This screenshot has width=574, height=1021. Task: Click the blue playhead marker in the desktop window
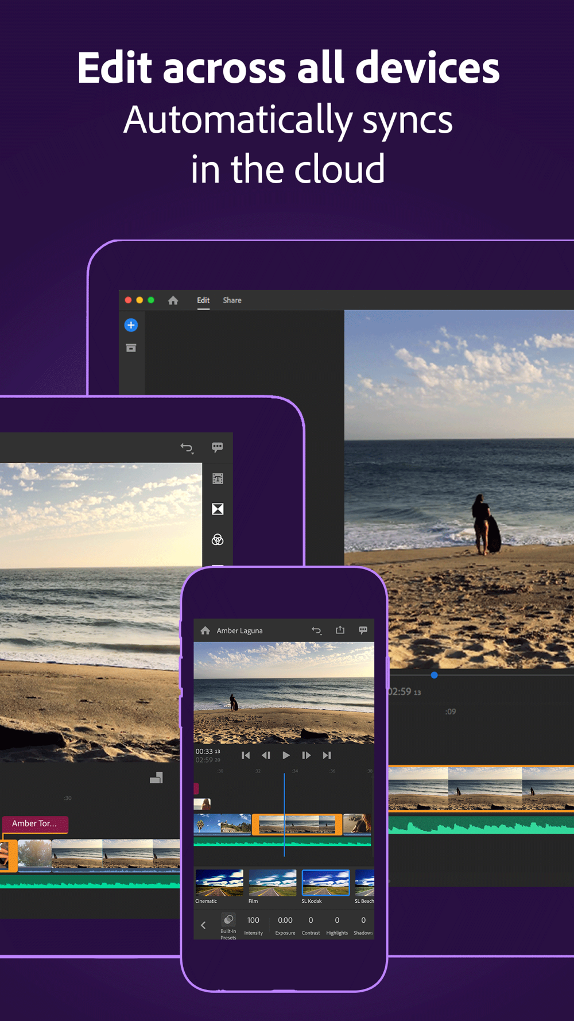435,675
